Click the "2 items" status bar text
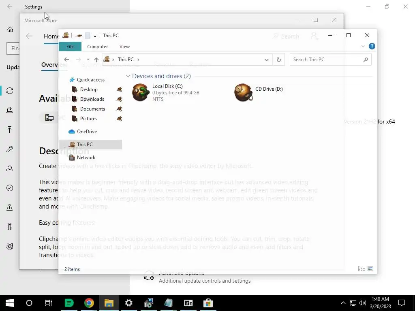 pyautogui.click(x=72, y=269)
